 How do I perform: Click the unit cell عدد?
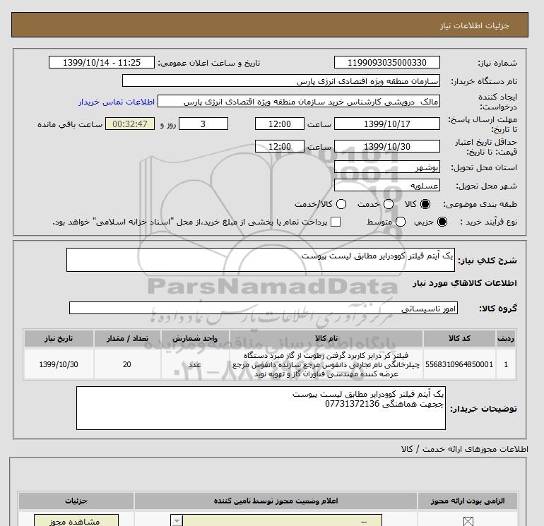195,364
